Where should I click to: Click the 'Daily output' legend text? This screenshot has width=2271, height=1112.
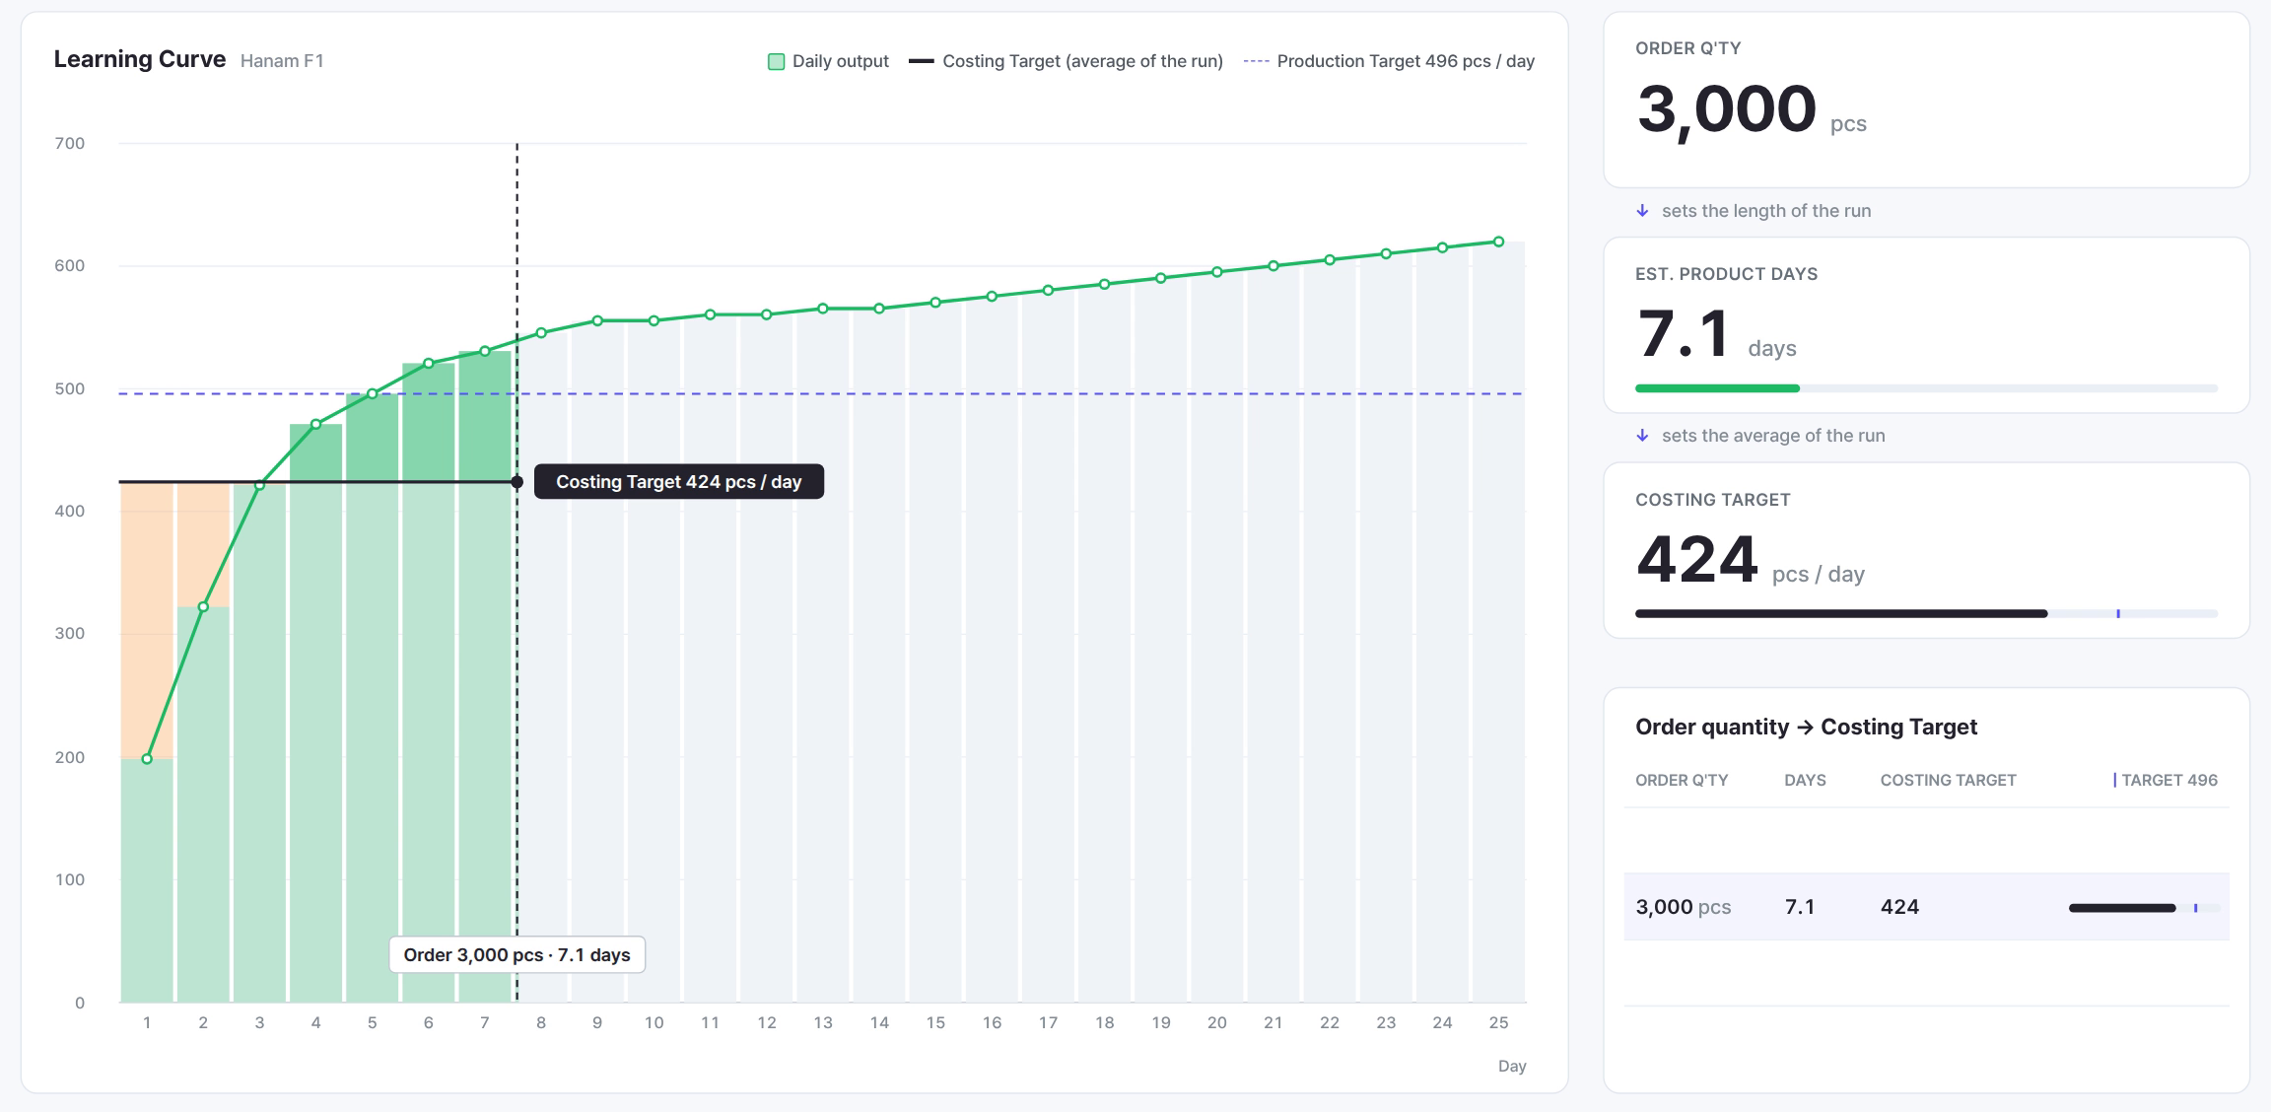[x=841, y=61]
